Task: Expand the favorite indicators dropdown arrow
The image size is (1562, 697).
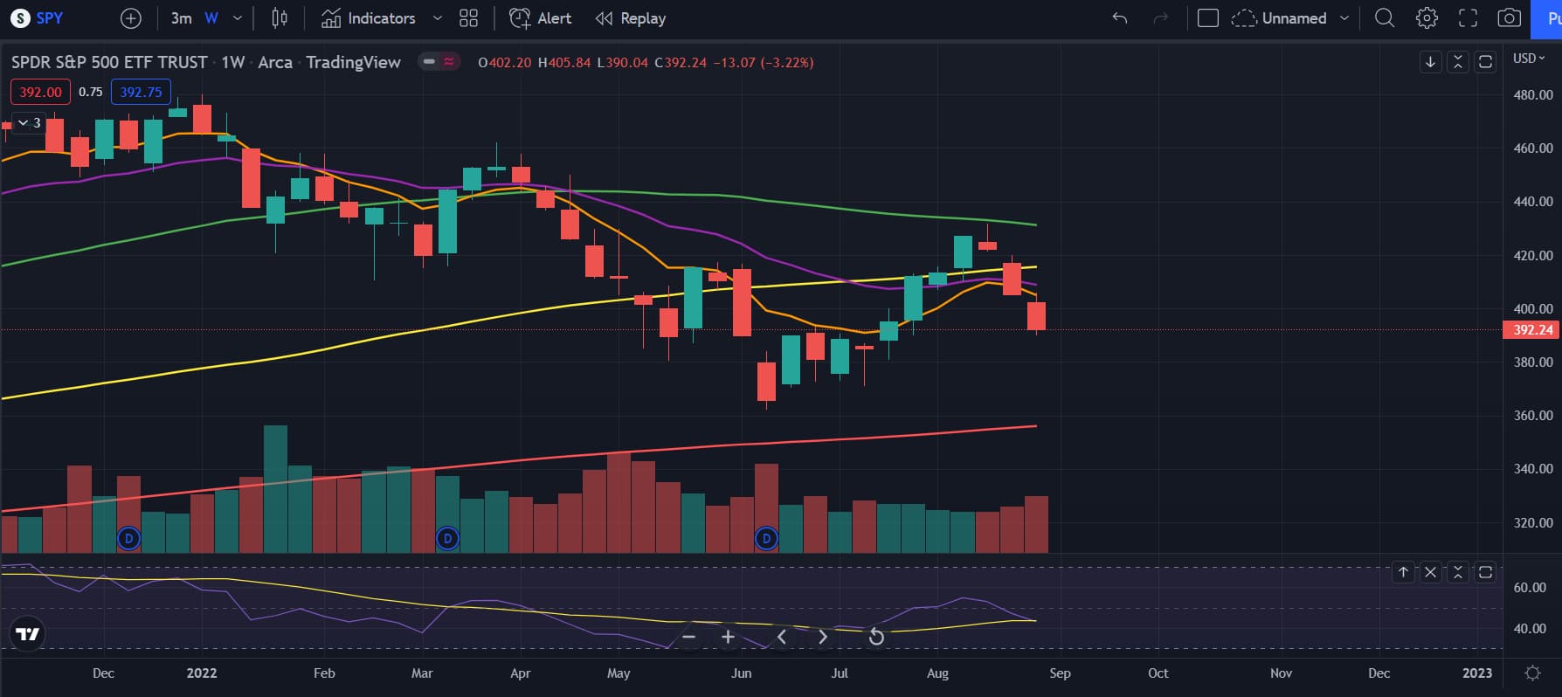Action: [438, 18]
